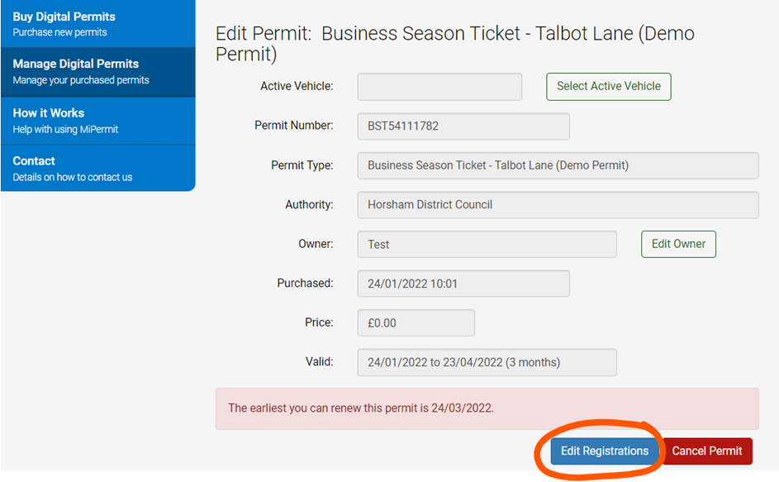Click the Authority field showing Horsham District Council

tap(558, 204)
